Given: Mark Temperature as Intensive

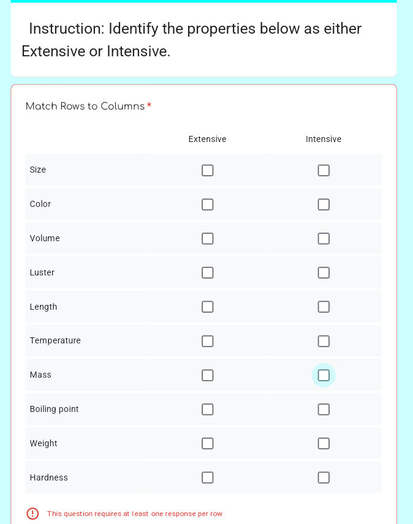Looking at the screenshot, I should pos(324,341).
